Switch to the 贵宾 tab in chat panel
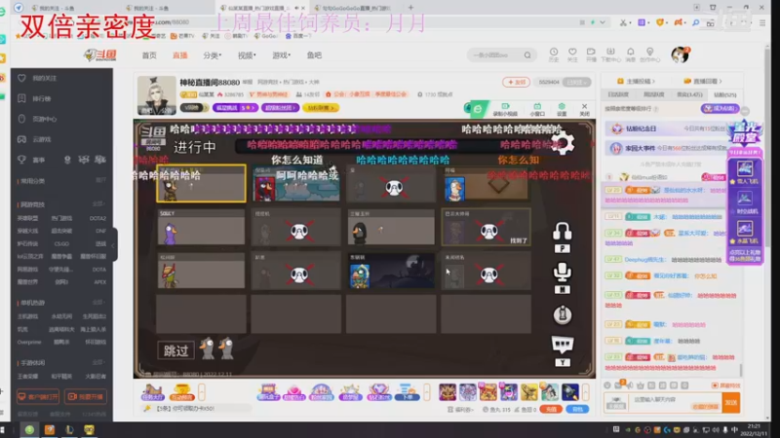This screenshot has width=780, height=438. pos(689,94)
